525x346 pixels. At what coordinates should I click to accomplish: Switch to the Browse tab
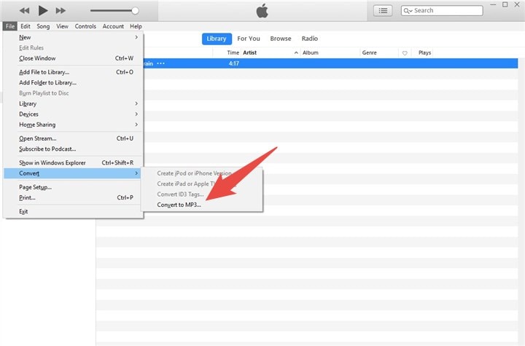click(281, 39)
